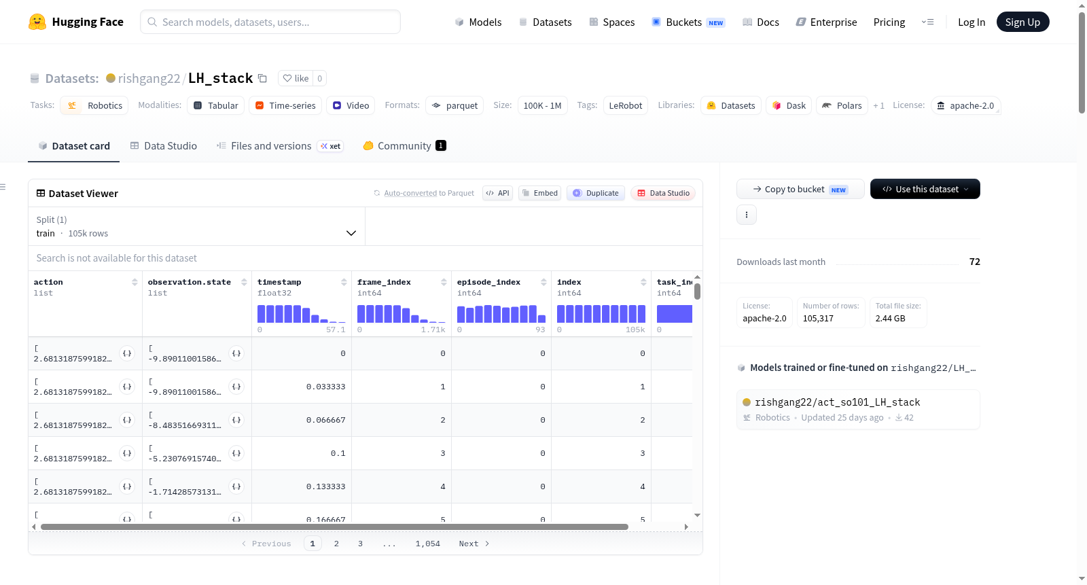The width and height of the screenshot is (1087, 585).
Task: Expand observation.state value in first row
Action: click(236, 353)
